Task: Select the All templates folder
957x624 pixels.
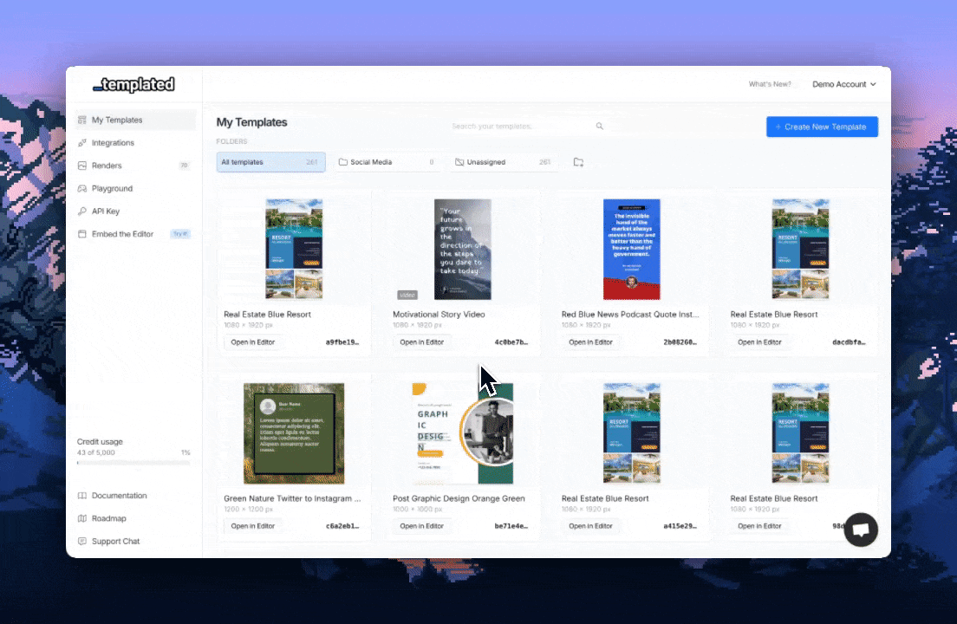Action: 270,162
